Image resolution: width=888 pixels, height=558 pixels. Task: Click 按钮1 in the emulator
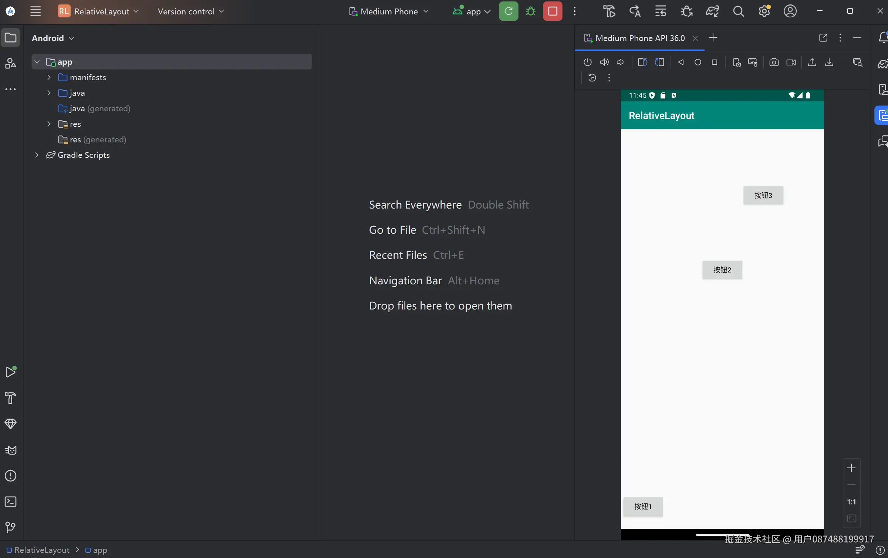pos(643,506)
